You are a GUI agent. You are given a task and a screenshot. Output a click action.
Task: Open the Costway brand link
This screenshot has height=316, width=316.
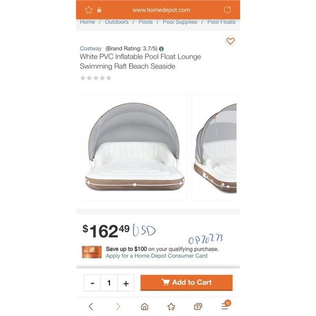pos(91,48)
